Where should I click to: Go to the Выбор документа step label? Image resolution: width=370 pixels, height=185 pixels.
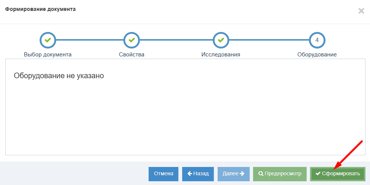click(x=48, y=55)
